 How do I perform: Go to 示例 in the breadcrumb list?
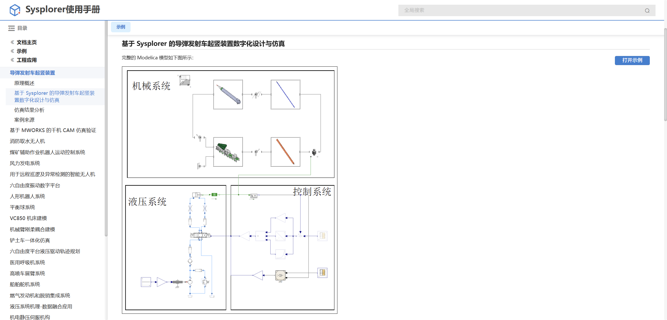22,51
